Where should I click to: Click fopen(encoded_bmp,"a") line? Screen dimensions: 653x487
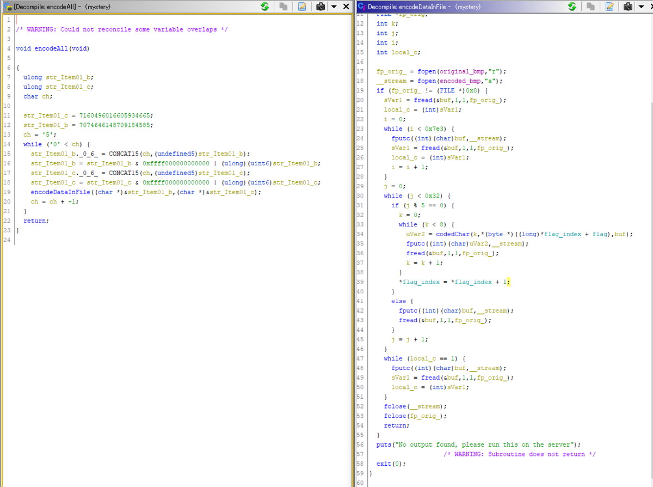[x=440, y=81]
